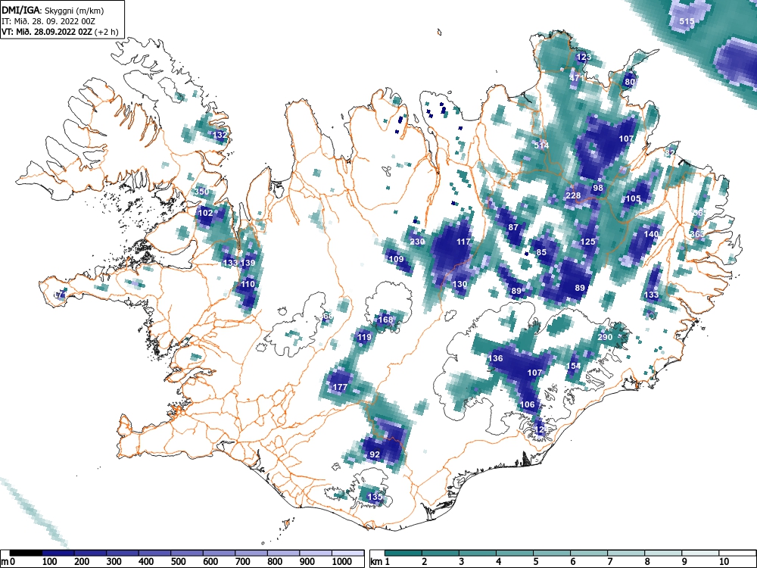Click the 363 visibility value on the map
Screen dimensions: 757x568
coord(697,234)
